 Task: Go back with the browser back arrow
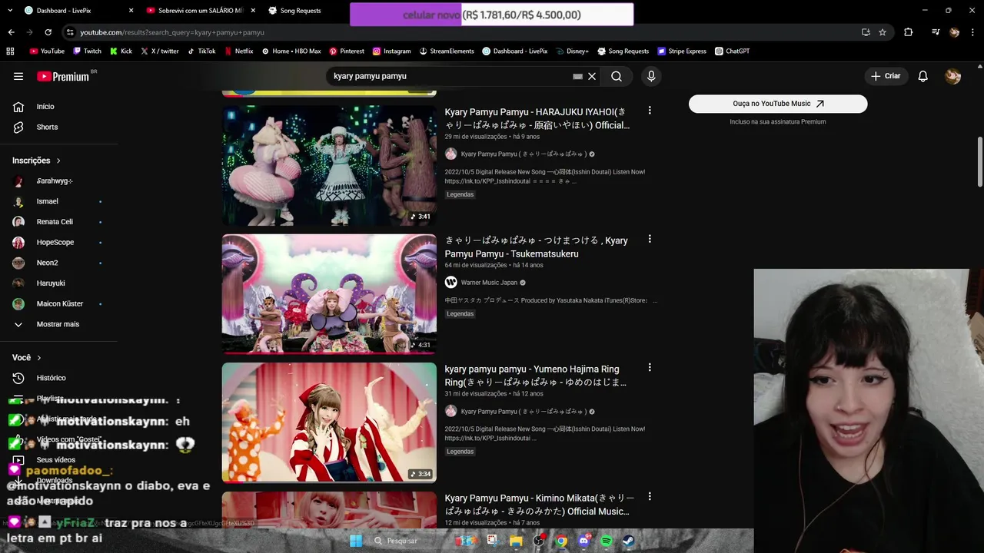(x=11, y=32)
